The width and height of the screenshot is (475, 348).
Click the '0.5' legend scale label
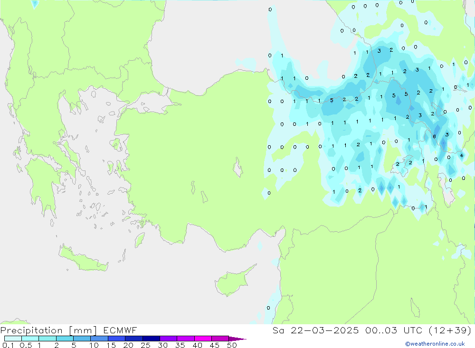pyautogui.click(x=26, y=345)
